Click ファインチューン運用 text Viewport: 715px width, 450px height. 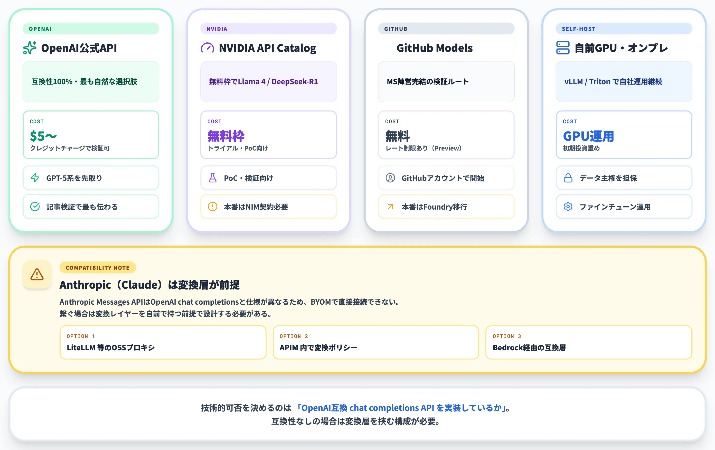pyautogui.click(x=615, y=207)
